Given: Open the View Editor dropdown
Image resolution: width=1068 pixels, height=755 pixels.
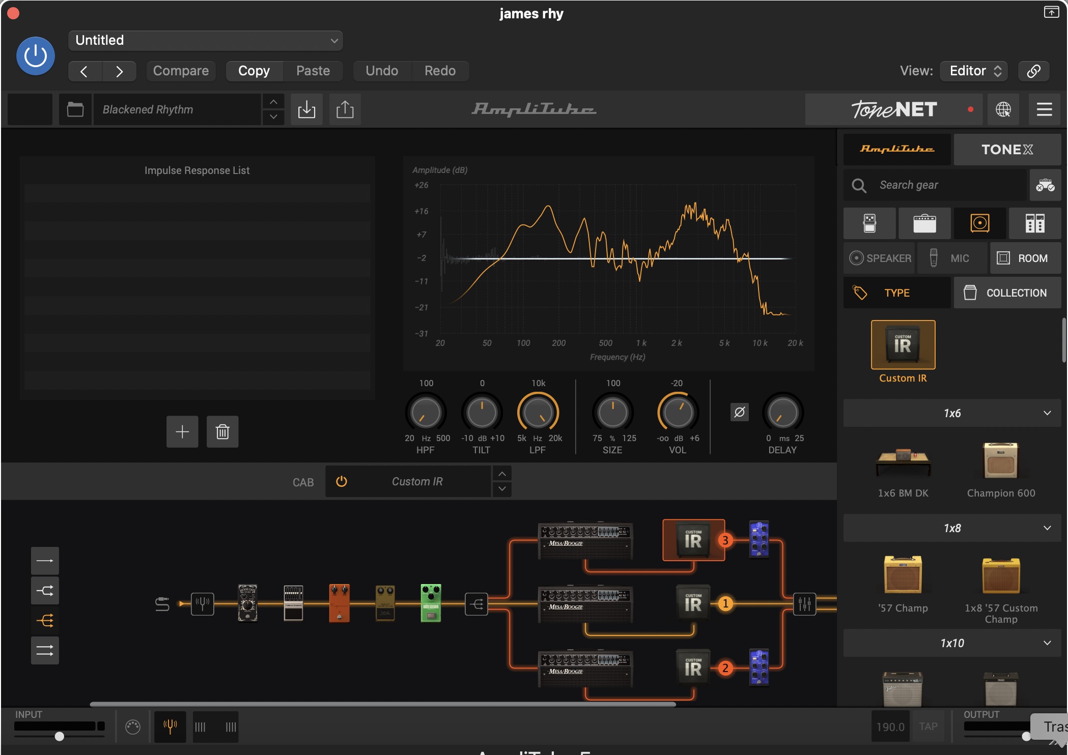Looking at the screenshot, I should 974,71.
